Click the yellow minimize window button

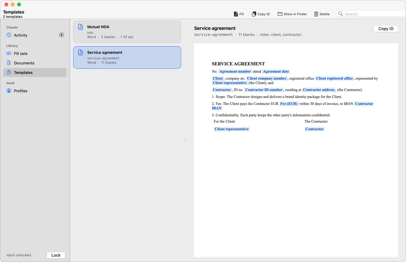(x=13, y=4)
